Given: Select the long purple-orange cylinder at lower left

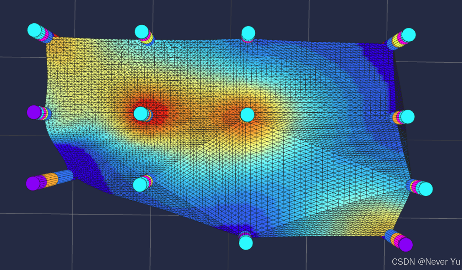Looking at the screenshot, I should [50, 180].
